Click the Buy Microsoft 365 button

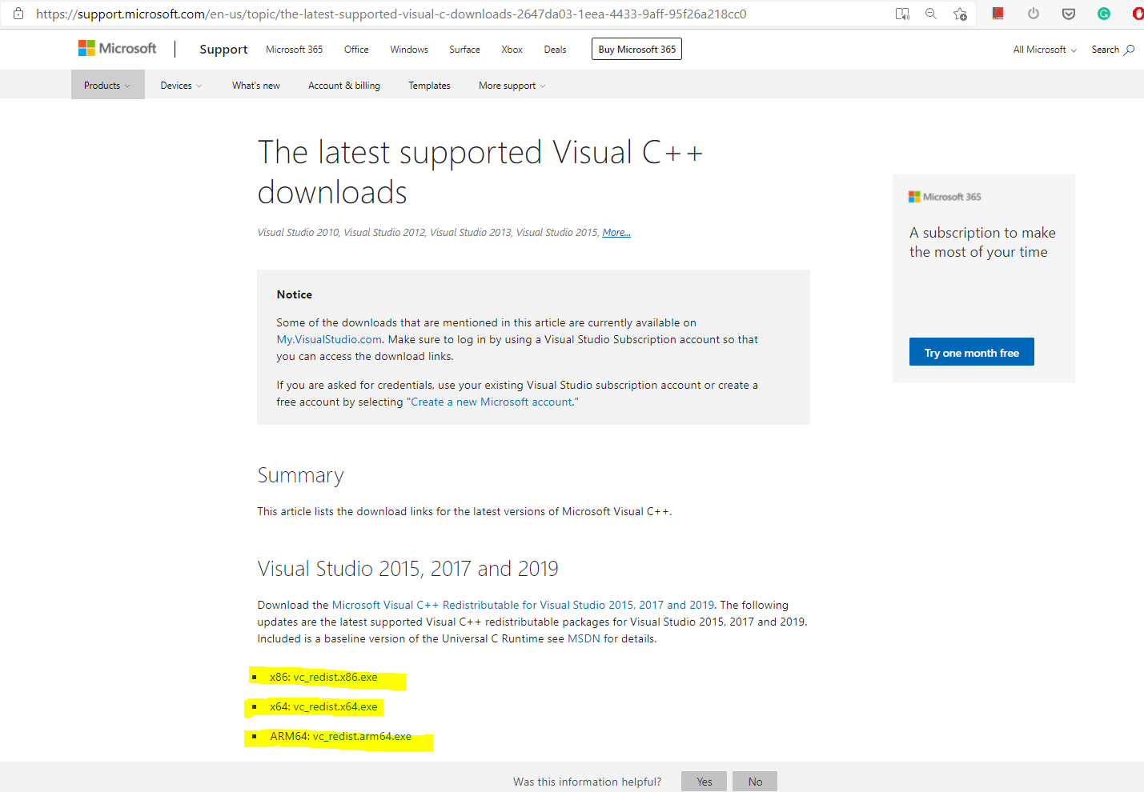click(x=636, y=49)
